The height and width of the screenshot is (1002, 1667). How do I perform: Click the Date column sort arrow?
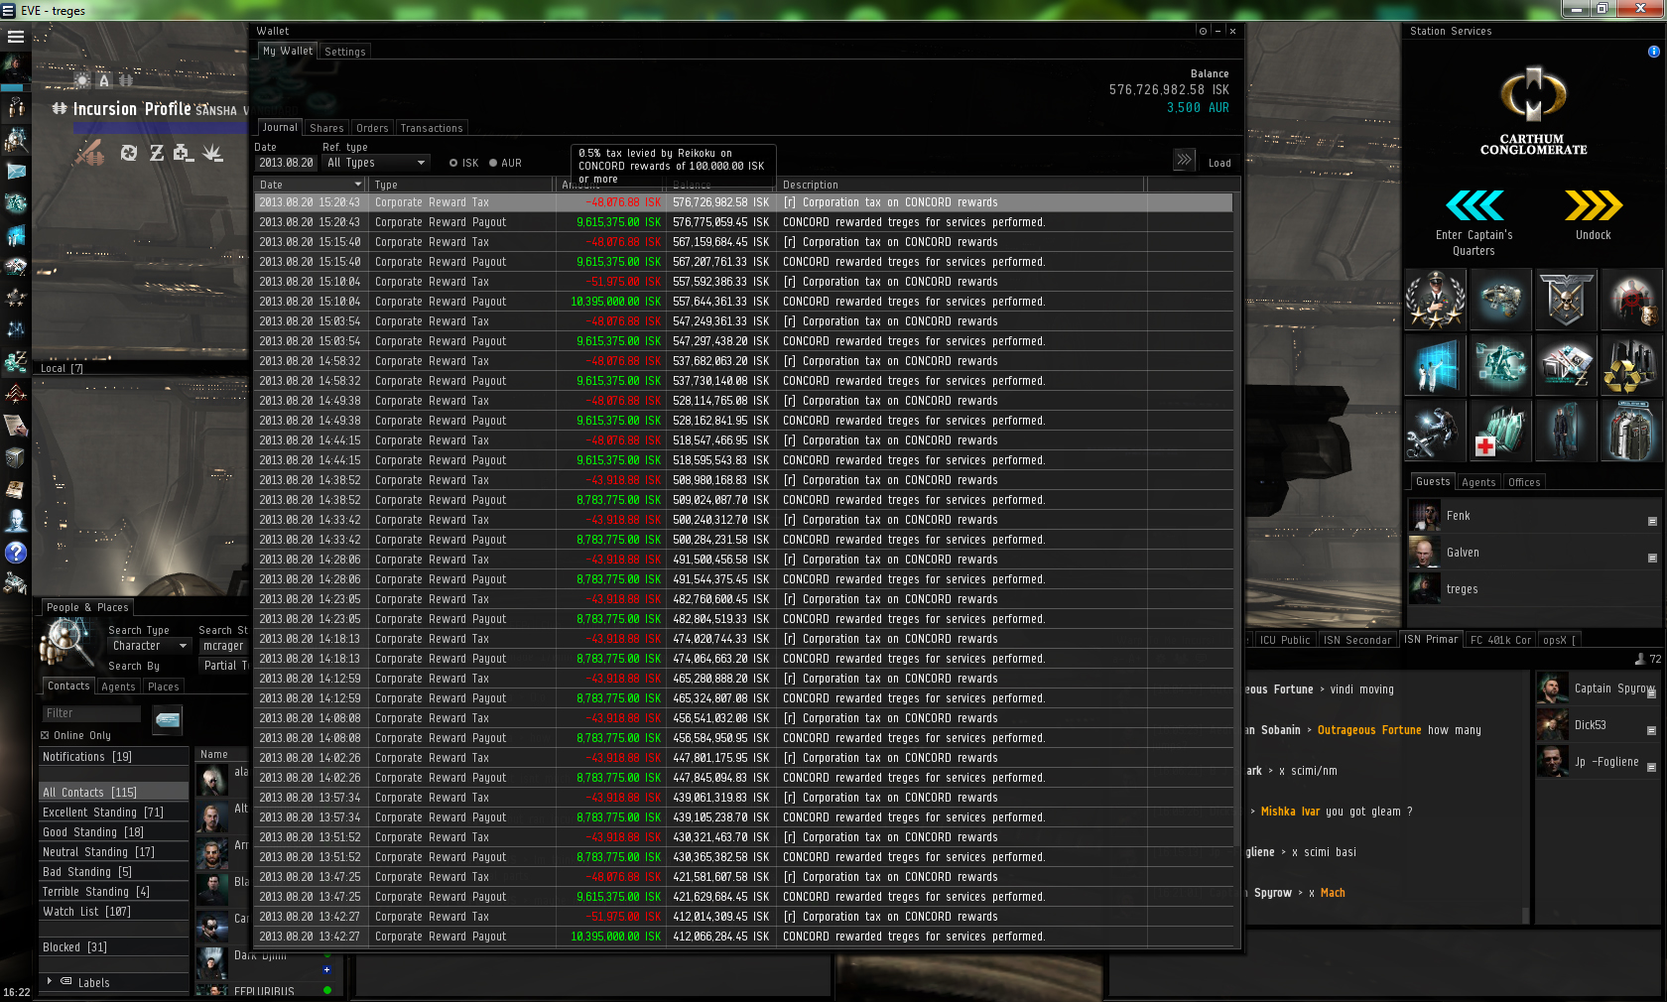pyautogui.click(x=358, y=185)
